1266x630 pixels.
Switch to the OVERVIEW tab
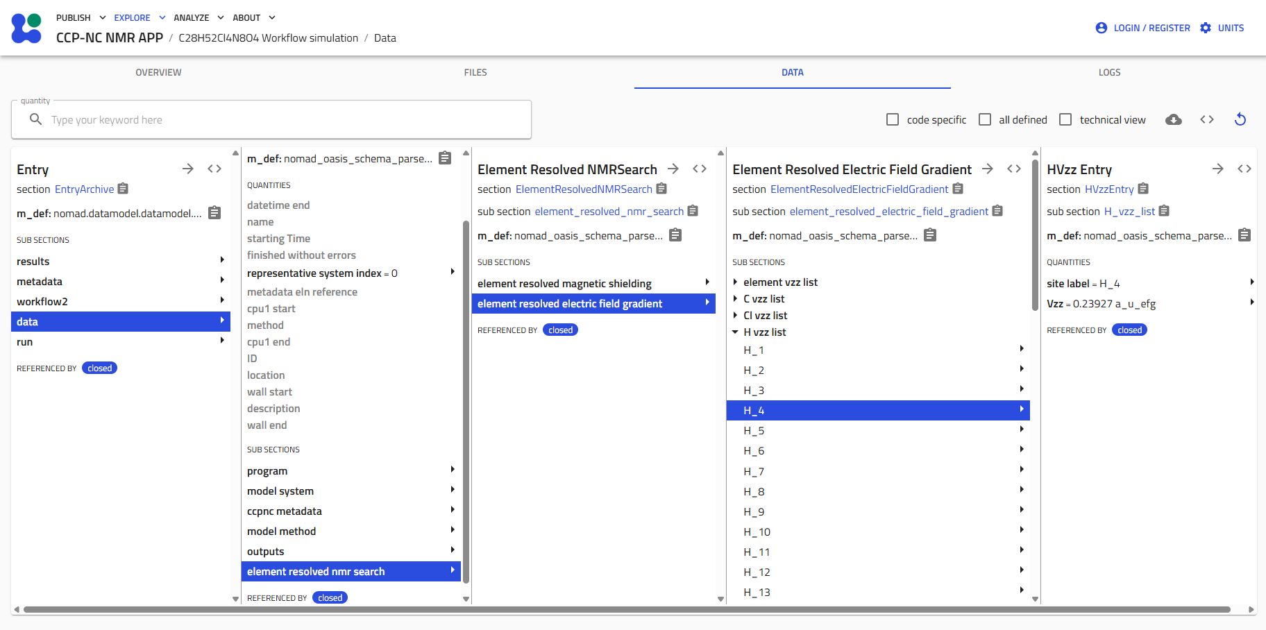(158, 72)
